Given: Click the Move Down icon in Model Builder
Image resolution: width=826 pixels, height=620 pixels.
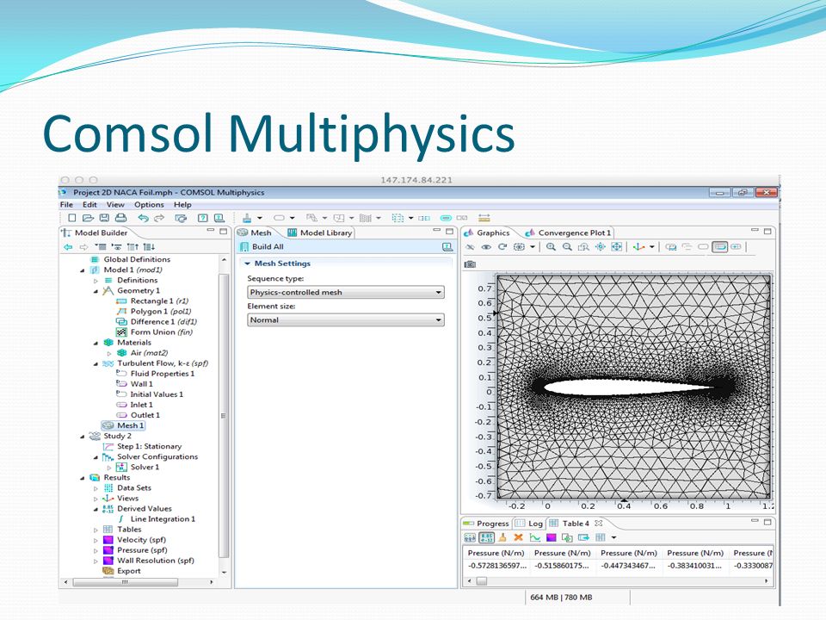Looking at the screenshot, I should (x=149, y=247).
